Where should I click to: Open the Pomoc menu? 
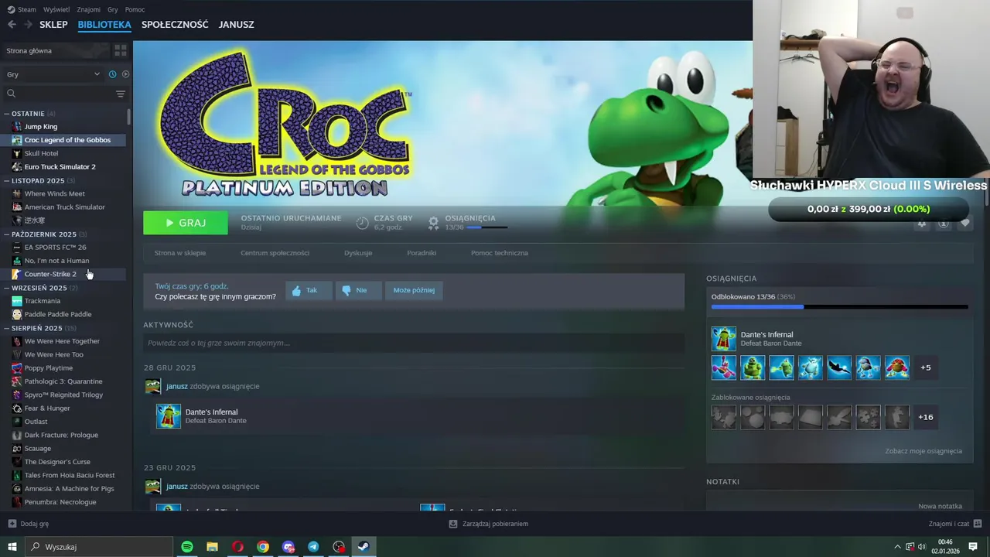click(135, 9)
